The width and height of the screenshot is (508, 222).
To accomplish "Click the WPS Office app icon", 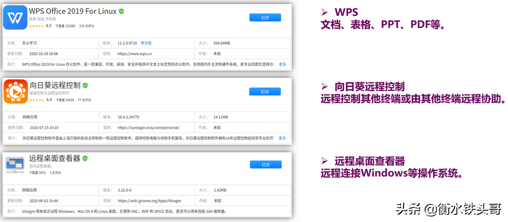I will tap(15, 17).
